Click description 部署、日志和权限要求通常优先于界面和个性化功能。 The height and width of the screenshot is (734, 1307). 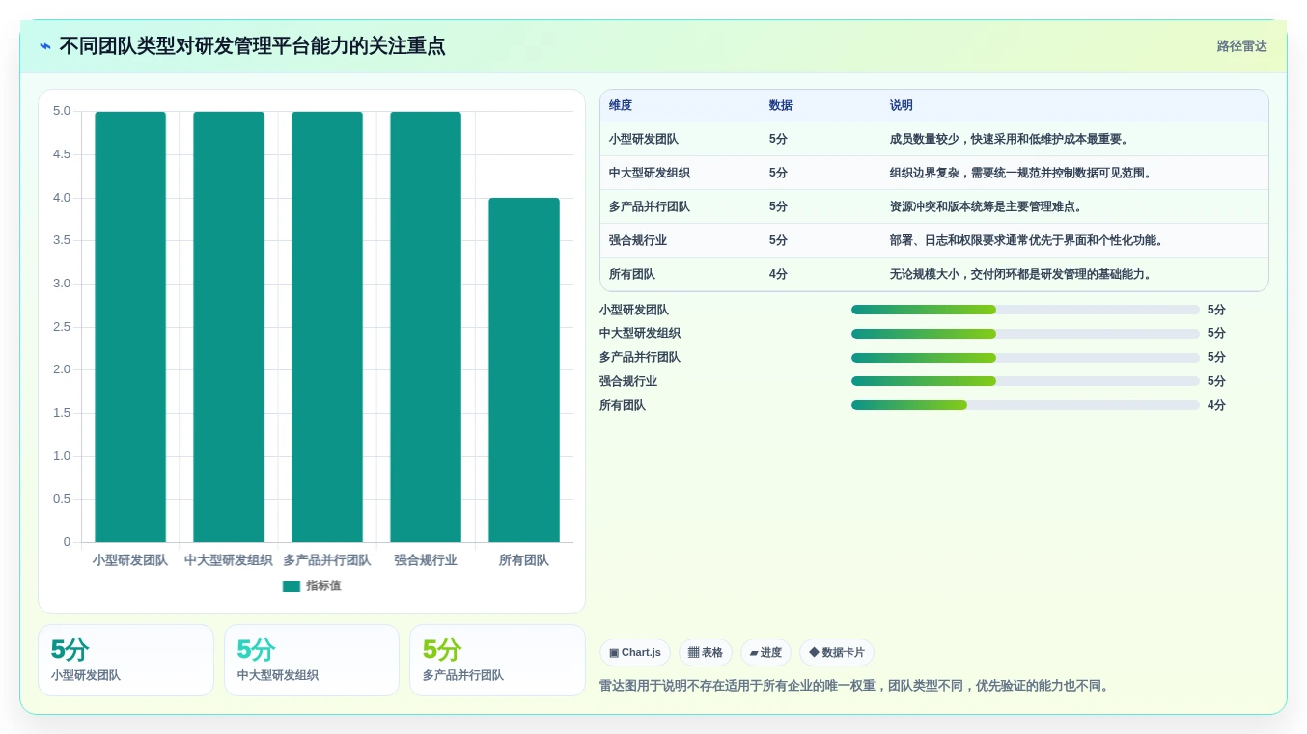click(x=1027, y=240)
